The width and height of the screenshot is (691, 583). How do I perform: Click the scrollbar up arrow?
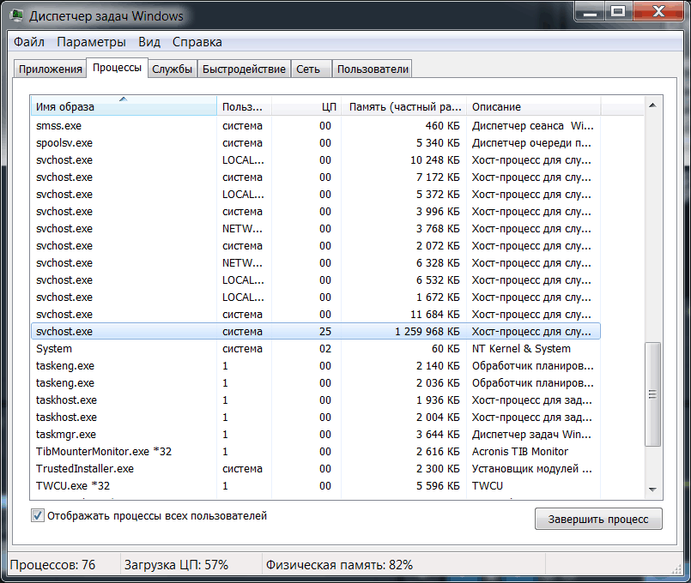click(652, 105)
